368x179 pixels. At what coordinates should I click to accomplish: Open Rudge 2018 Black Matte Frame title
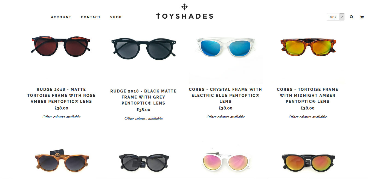(143, 97)
